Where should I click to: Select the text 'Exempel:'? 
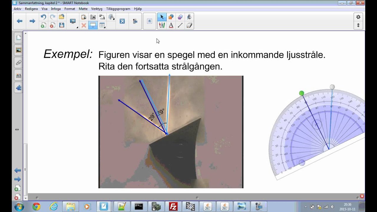(68, 54)
